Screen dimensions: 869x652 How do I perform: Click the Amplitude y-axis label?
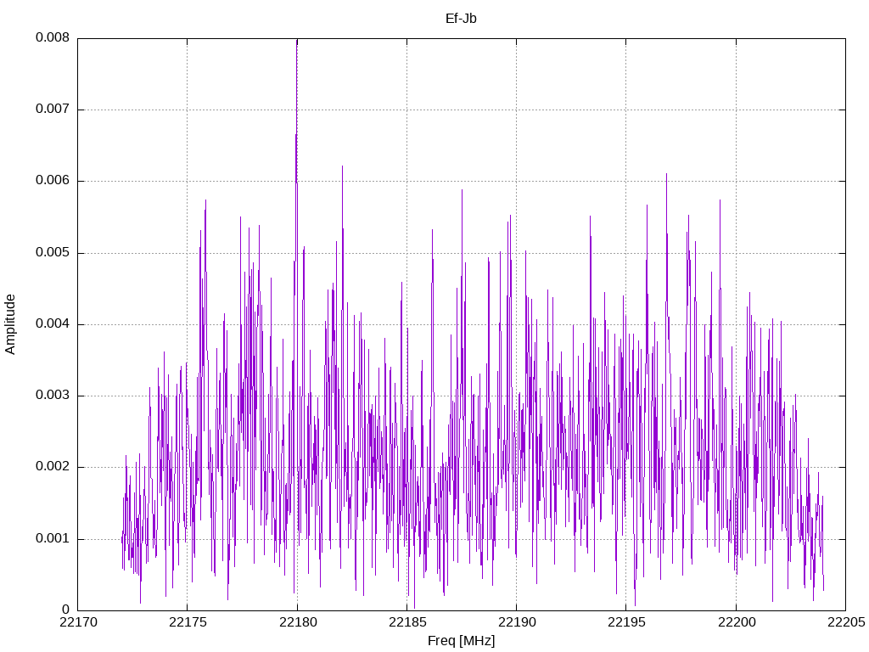(x=10, y=324)
